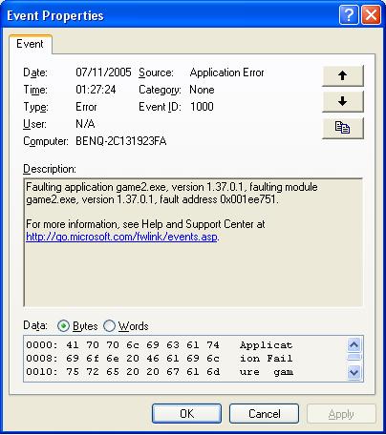Open the help question mark button
This screenshot has width=386, height=435.
click(349, 14)
